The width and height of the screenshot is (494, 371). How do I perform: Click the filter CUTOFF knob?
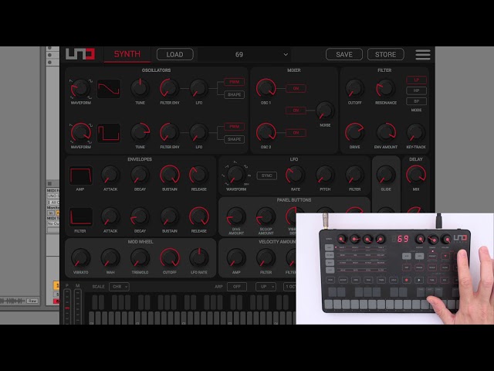pyautogui.click(x=354, y=88)
